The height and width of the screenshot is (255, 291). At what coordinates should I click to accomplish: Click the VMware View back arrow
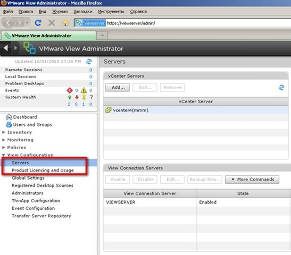[6, 48]
